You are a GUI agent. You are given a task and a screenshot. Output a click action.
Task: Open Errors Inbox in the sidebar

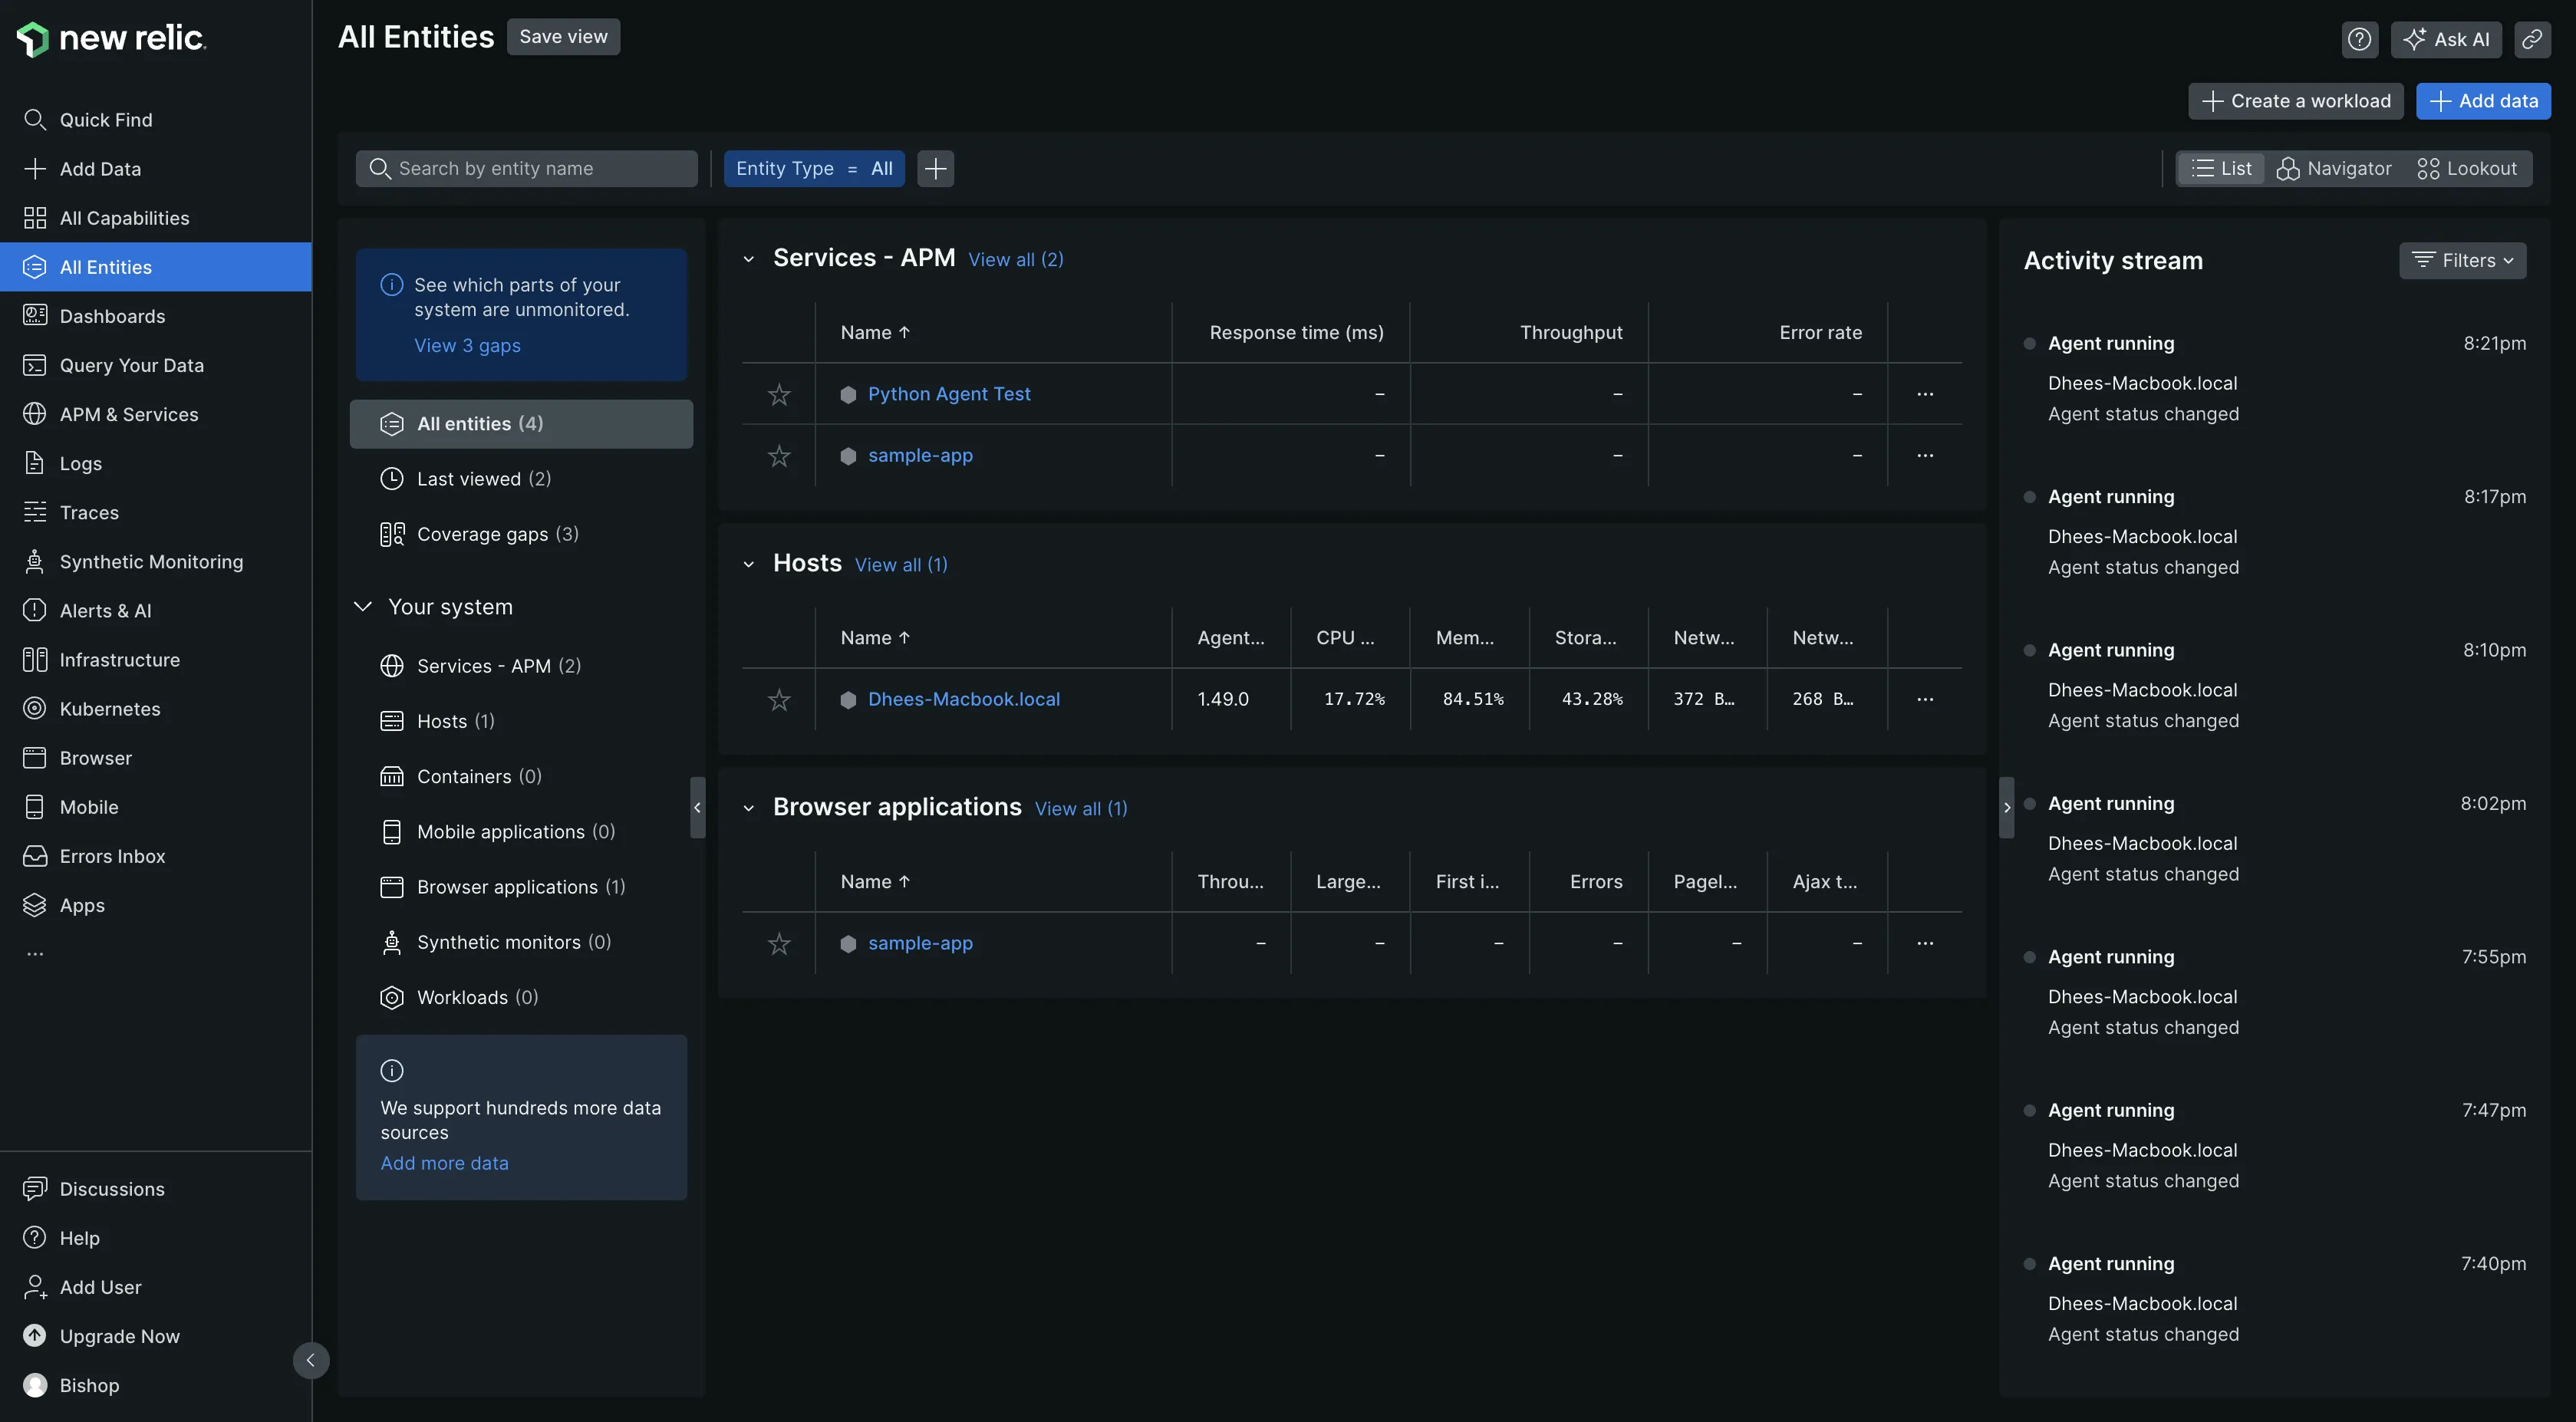click(112, 856)
